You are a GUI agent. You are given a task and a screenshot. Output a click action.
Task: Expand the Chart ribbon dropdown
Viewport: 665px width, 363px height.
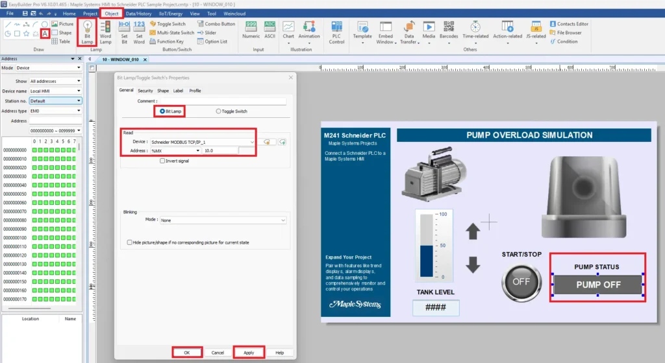pyautogui.click(x=288, y=43)
